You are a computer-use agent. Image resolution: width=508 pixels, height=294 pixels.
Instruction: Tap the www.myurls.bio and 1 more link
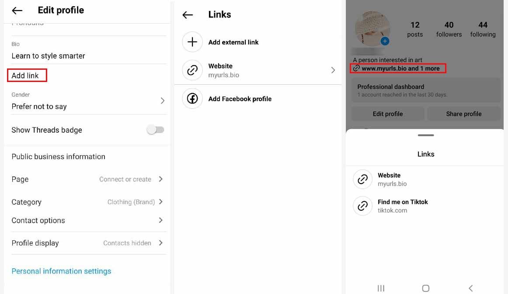tap(401, 68)
